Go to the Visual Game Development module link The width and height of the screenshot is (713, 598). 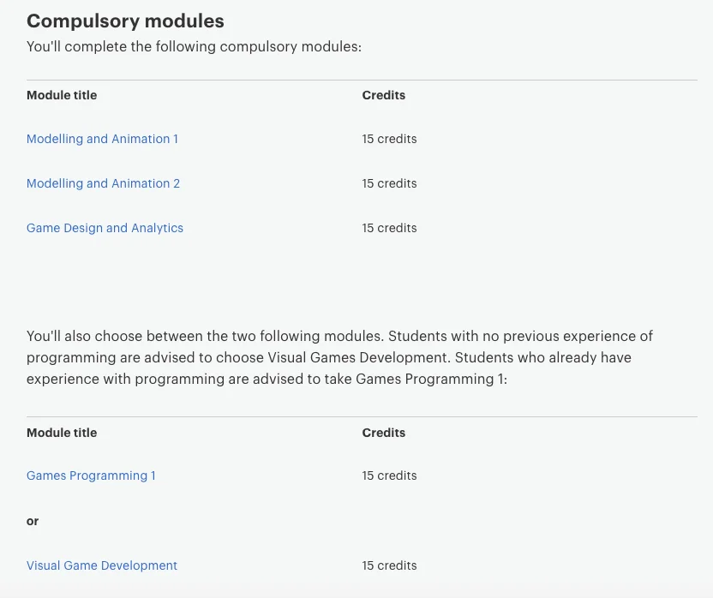(102, 565)
